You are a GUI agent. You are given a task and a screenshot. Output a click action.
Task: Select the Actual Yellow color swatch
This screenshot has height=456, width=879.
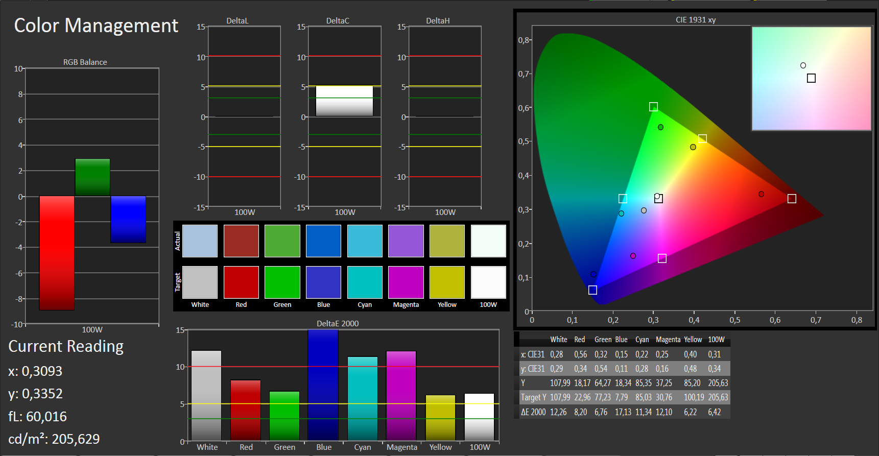447,241
